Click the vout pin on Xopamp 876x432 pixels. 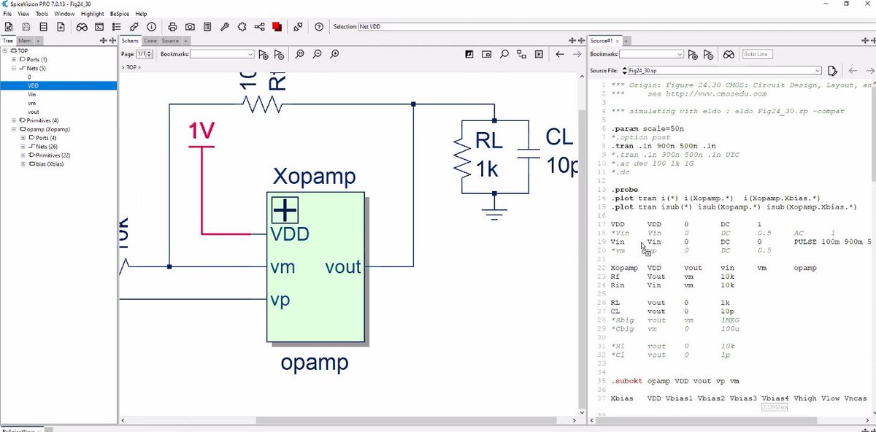[343, 266]
